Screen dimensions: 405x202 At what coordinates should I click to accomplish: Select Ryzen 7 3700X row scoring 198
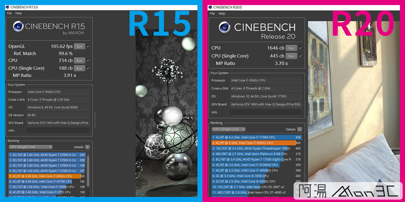47,165
